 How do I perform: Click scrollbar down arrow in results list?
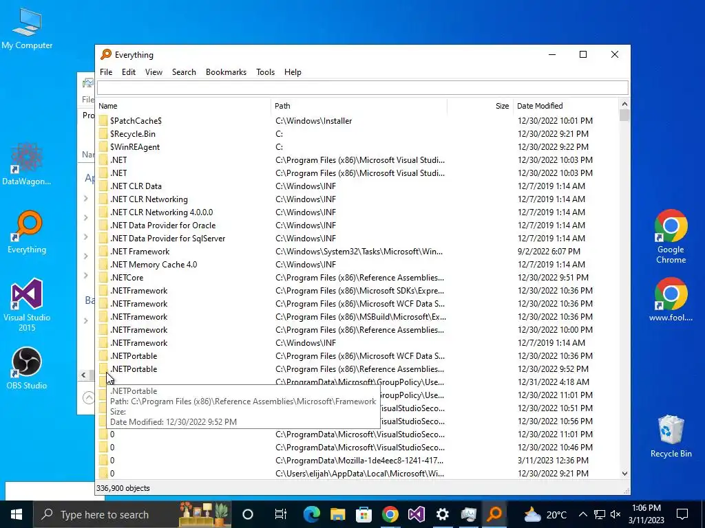click(624, 473)
